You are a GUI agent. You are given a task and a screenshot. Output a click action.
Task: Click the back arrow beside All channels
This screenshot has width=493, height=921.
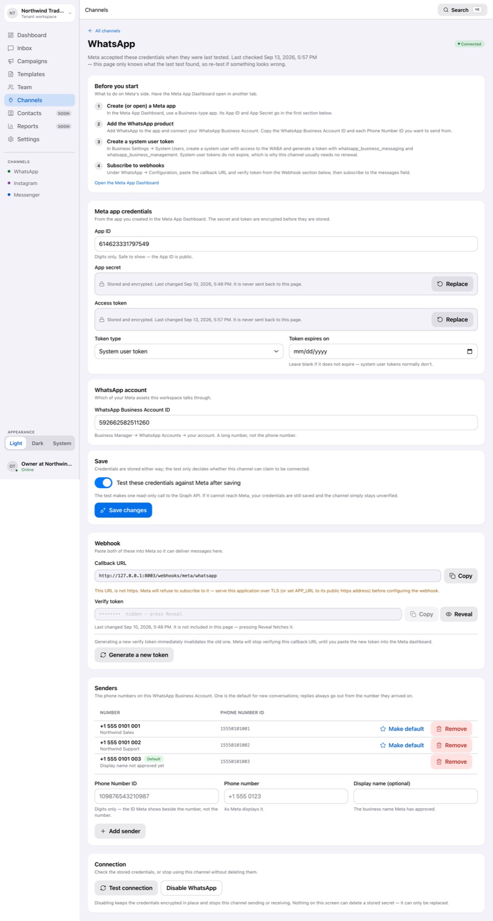tap(90, 31)
